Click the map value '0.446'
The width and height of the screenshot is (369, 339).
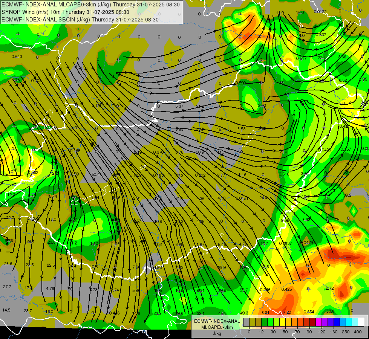click(x=114, y=313)
